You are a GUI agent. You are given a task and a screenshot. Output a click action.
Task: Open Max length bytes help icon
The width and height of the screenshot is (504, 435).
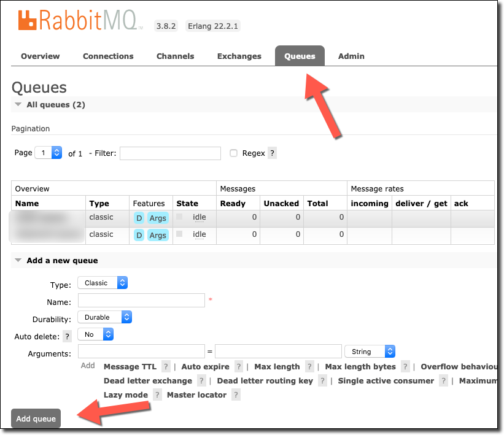(x=405, y=366)
